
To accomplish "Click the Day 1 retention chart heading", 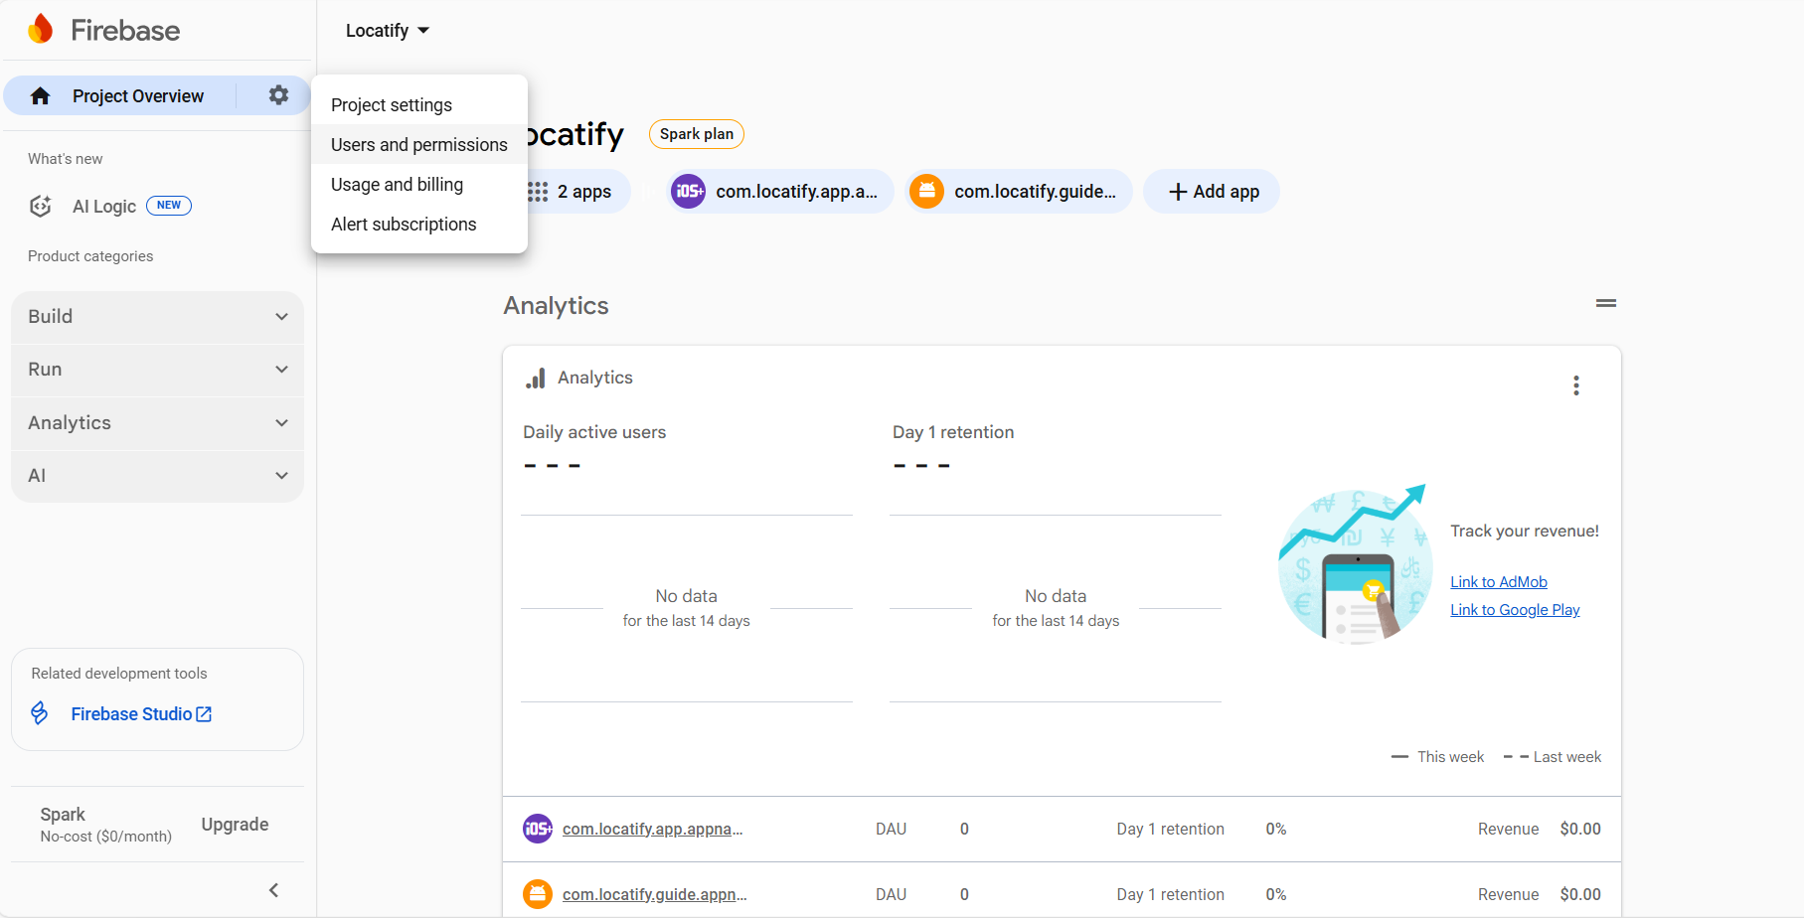I will click(953, 432).
